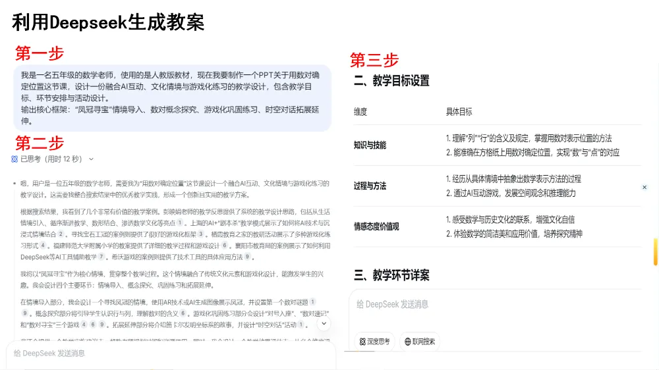Viewport: 659px width, 370px height.
Task: Click the 维度 table column header
Action: (x=360, y=112)
